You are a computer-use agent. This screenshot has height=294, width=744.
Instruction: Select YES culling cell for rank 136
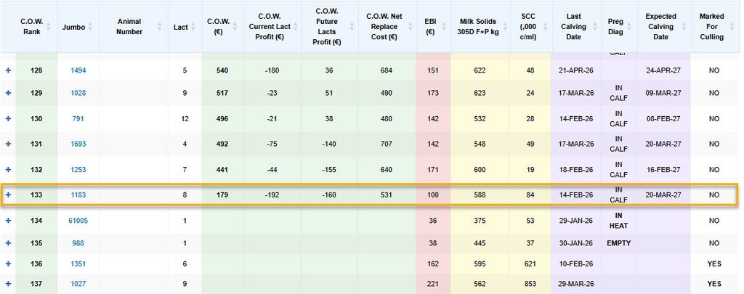tap(714, 264)
